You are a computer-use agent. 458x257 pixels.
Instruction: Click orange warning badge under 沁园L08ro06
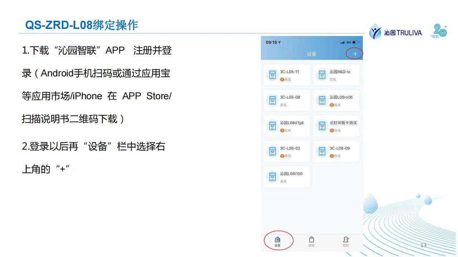331,105
